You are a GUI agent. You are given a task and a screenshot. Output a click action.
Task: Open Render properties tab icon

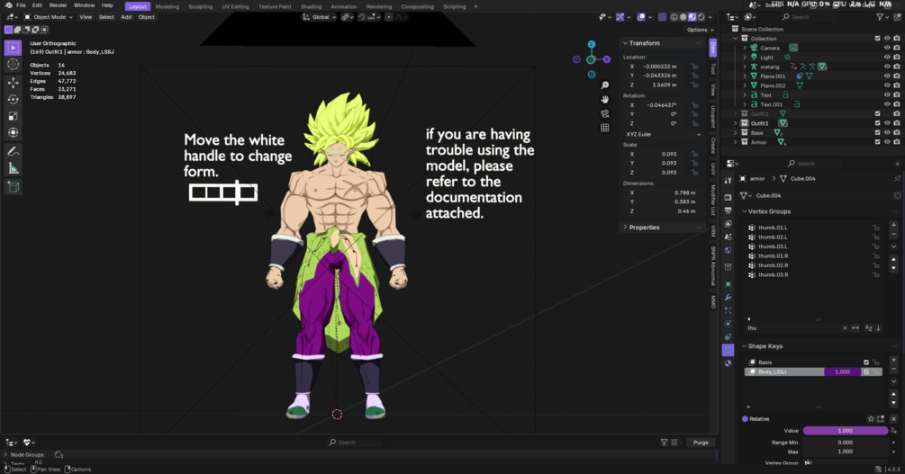pos(728,197)
